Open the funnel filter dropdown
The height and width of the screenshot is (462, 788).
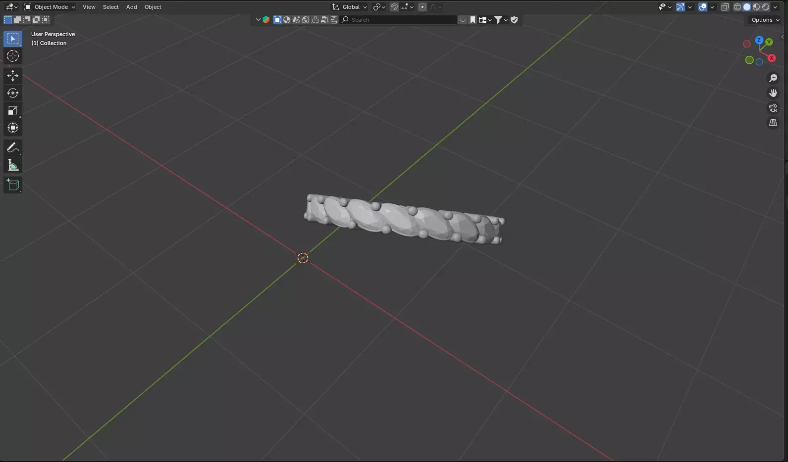(x=501, y=20)
